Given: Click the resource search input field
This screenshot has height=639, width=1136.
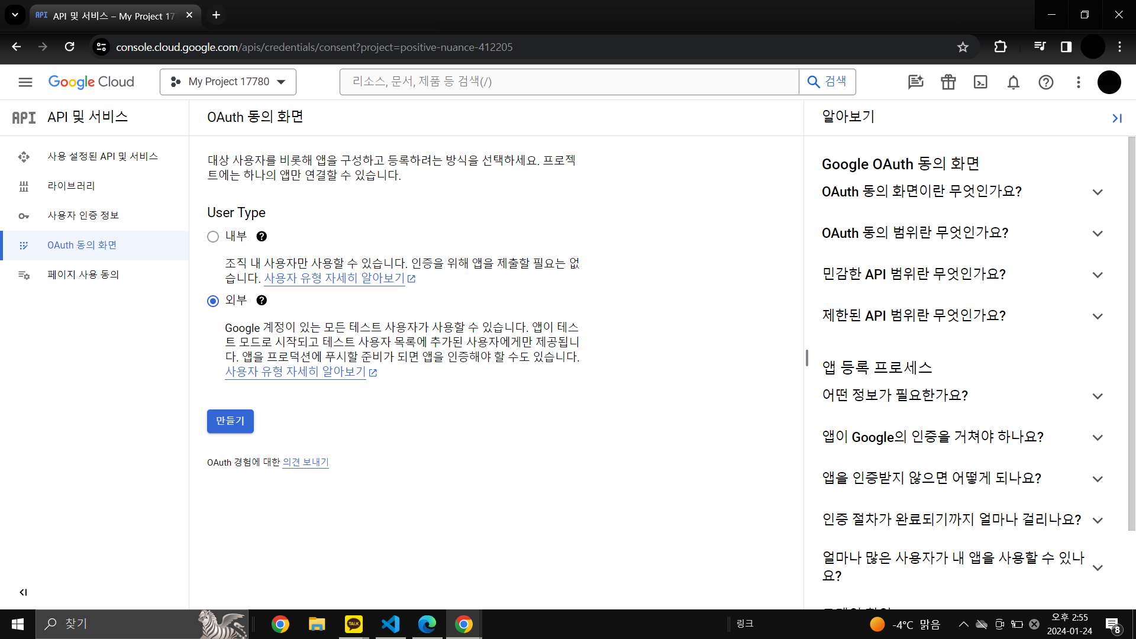Looking at the screenshot, I should pos(568,82).
